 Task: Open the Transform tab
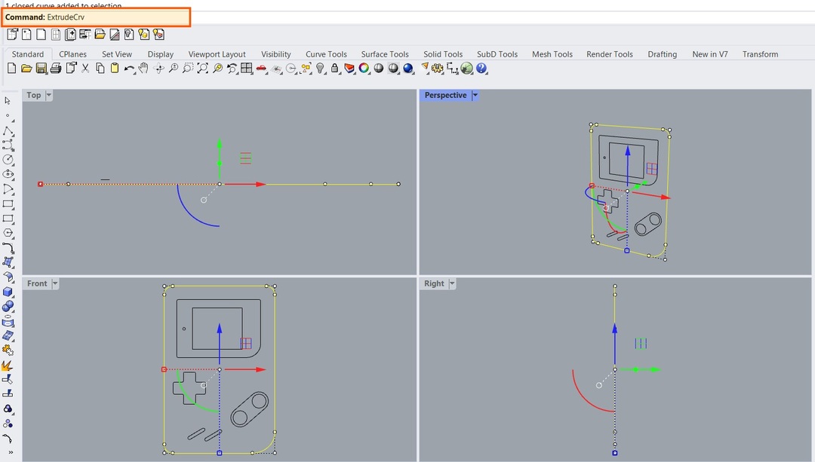pos(761,54)
